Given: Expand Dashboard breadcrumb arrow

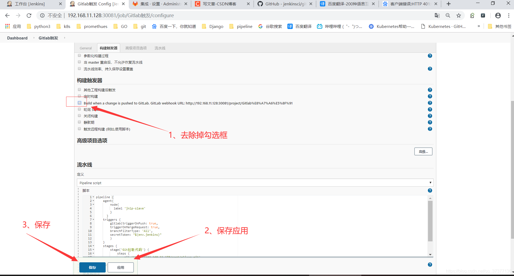Looking at the screenshot, I should (x=34, y=38).
